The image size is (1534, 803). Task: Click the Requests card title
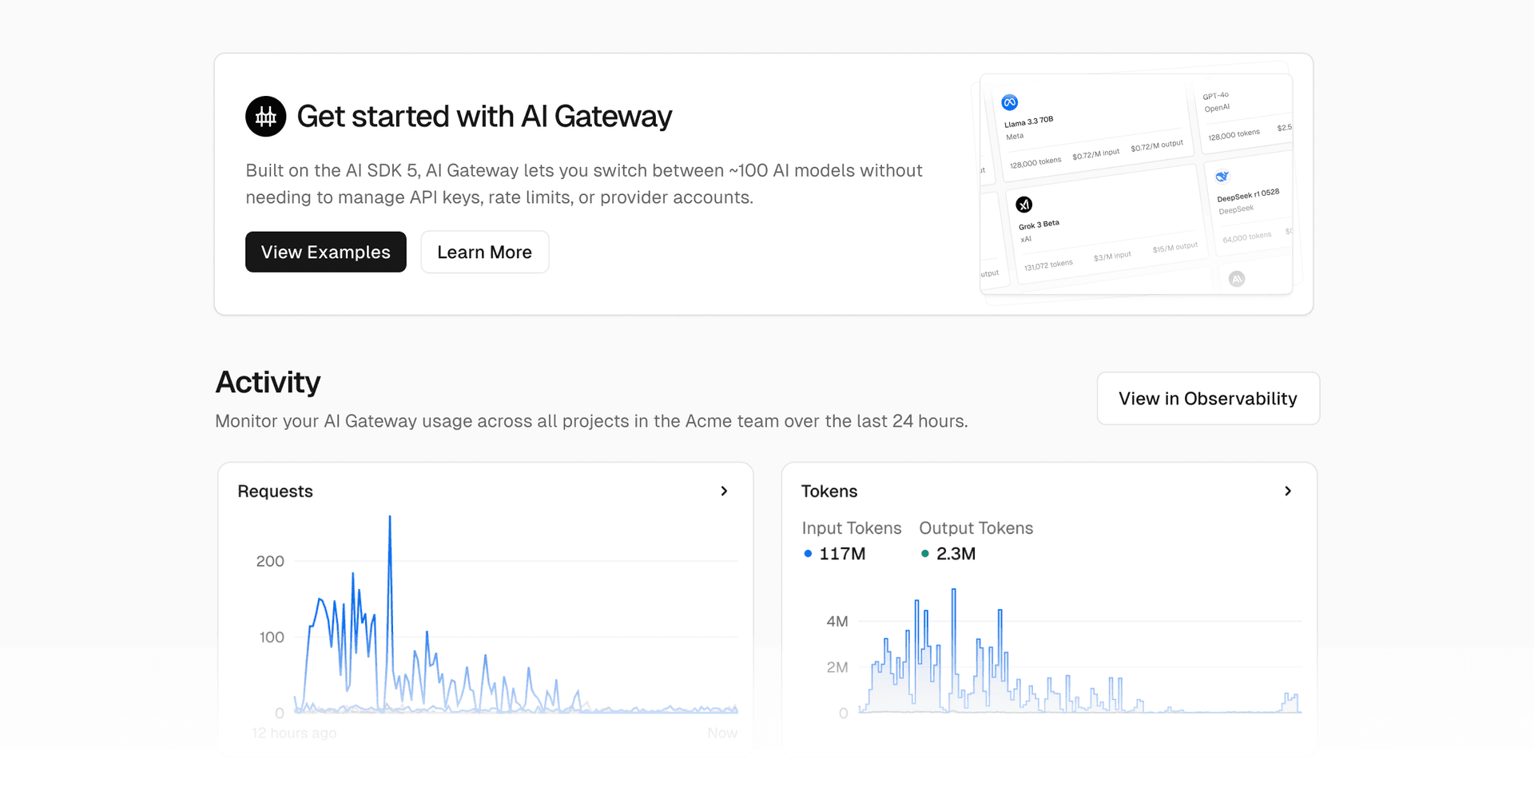click(x=275, y=491)
